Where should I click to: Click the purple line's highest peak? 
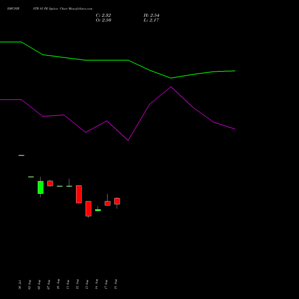(x=171, y=87)
